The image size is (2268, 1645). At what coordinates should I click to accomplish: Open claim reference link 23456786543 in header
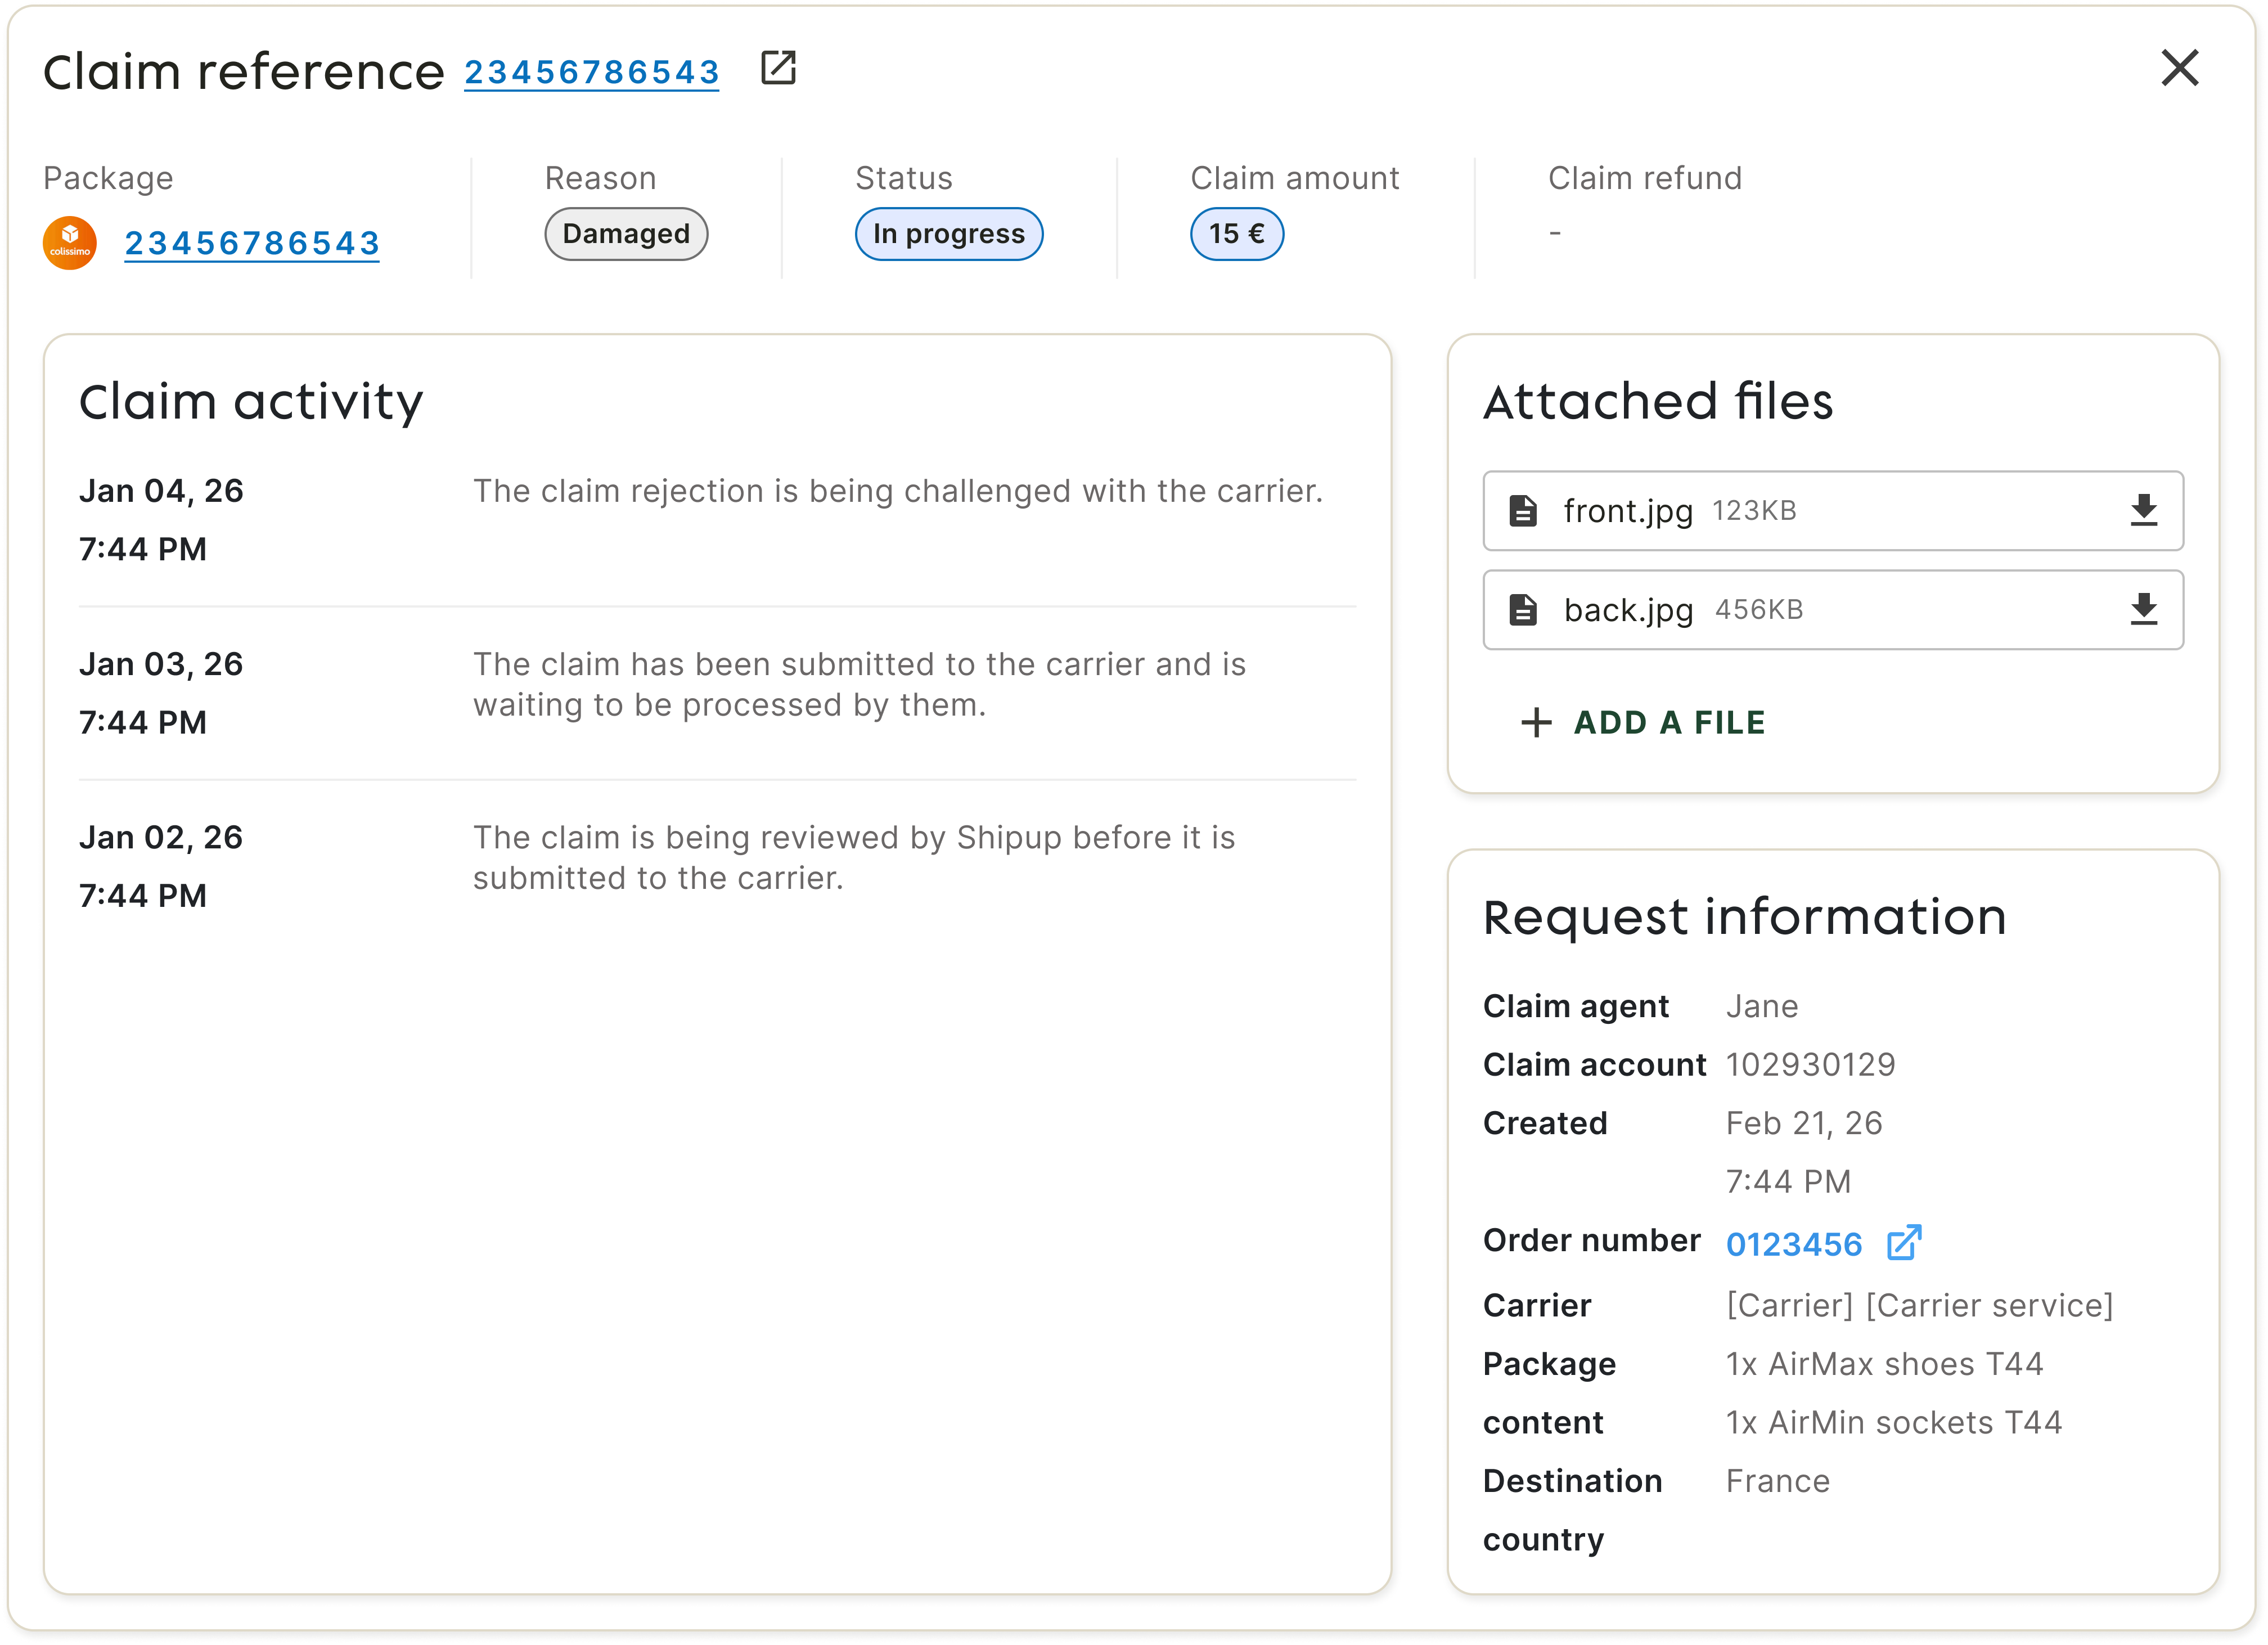click(592, 72)
